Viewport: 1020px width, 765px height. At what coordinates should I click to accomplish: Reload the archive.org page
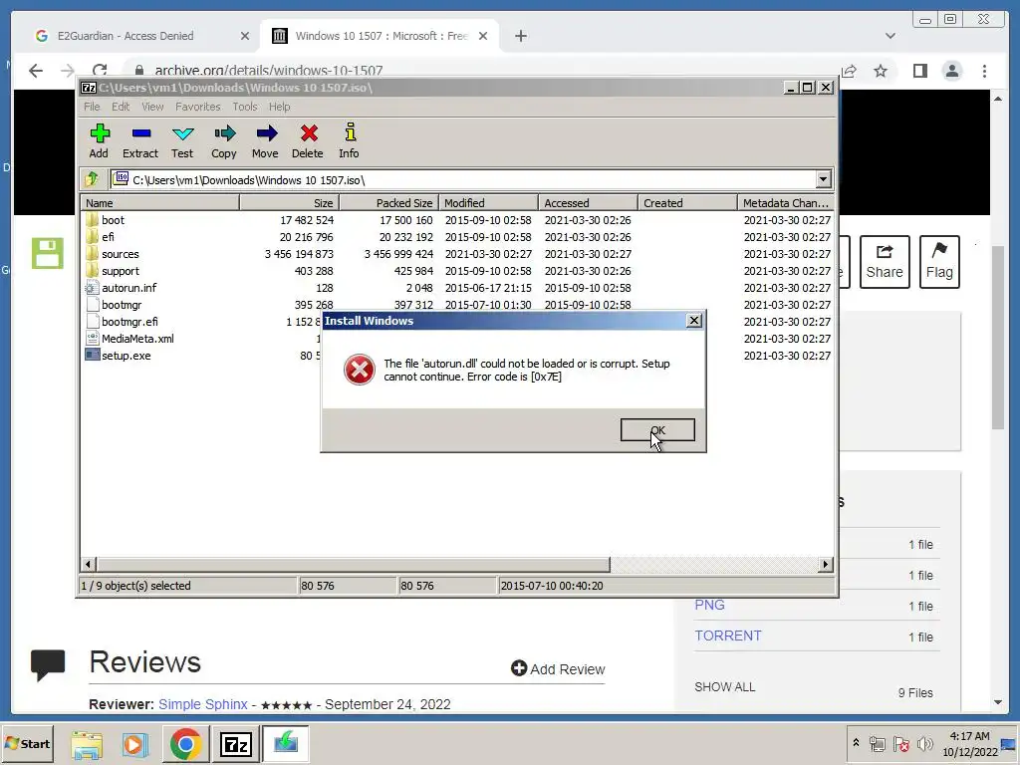100,71
